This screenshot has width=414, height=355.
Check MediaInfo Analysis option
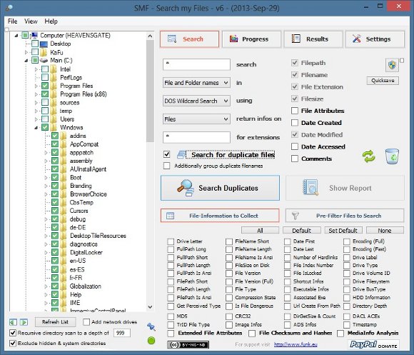[x=340, y=334]
